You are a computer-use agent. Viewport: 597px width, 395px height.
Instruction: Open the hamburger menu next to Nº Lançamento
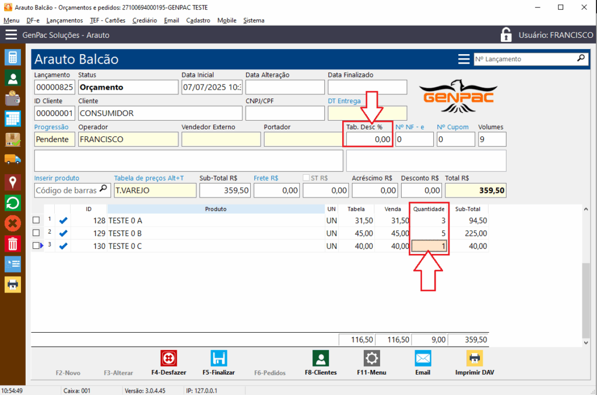tap(463, 59)
